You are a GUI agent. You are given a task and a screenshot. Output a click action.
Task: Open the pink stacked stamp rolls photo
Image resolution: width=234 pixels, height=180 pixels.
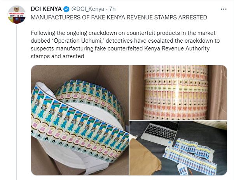[178, 92]
